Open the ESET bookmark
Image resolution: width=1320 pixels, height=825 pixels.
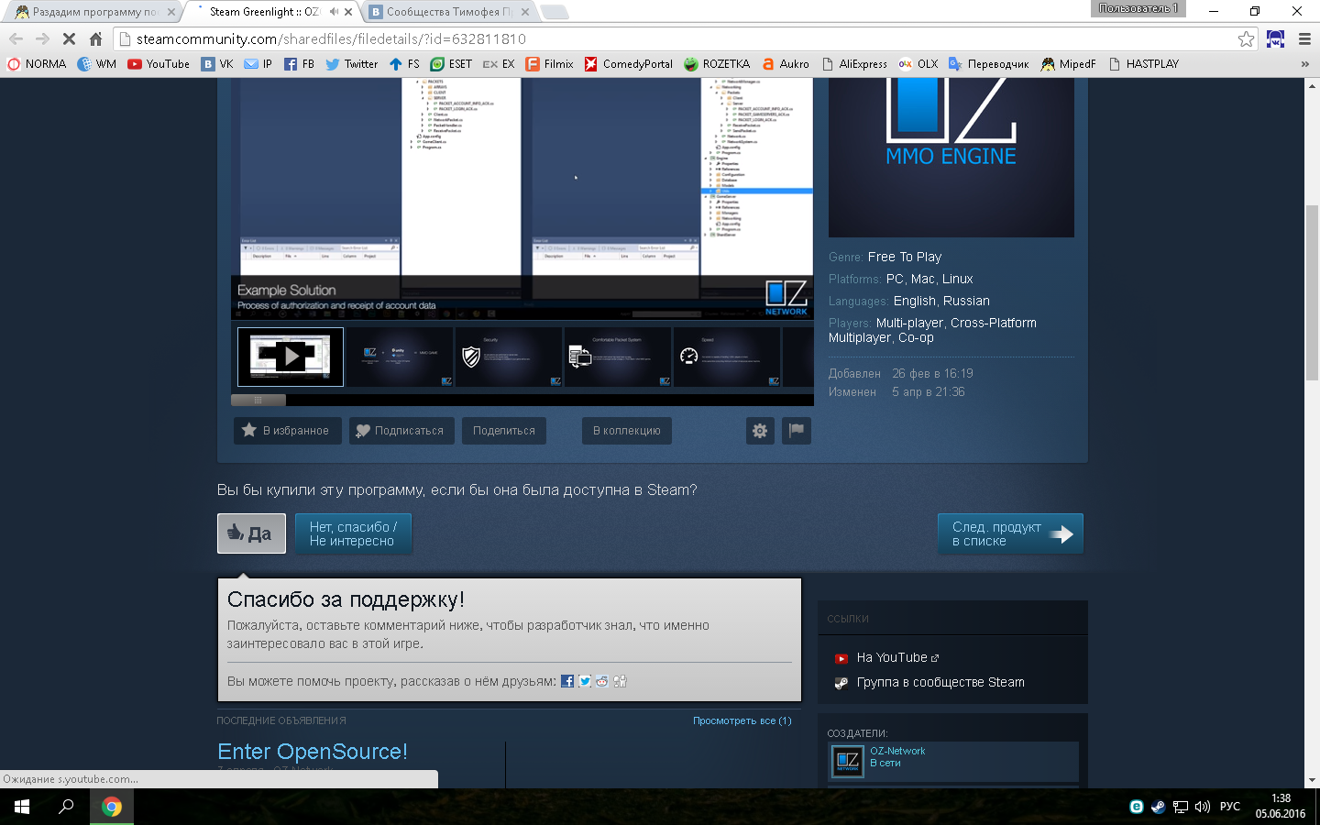[x=451, y=64]
